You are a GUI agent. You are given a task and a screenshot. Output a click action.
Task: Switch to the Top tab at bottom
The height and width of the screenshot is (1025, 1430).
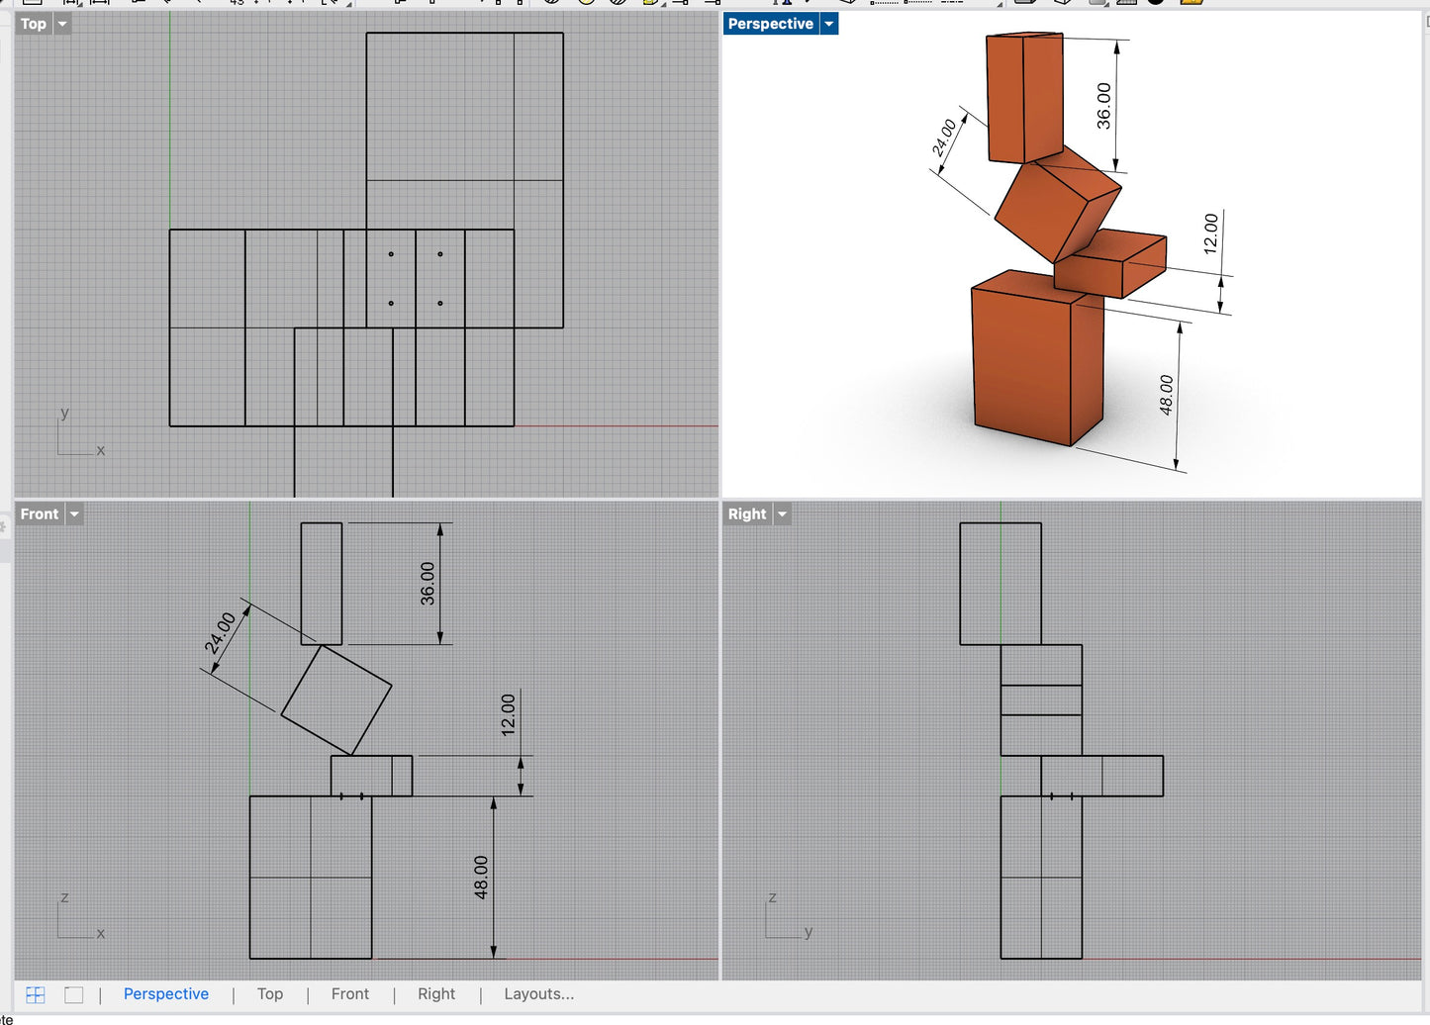click(x=270, y=994)
